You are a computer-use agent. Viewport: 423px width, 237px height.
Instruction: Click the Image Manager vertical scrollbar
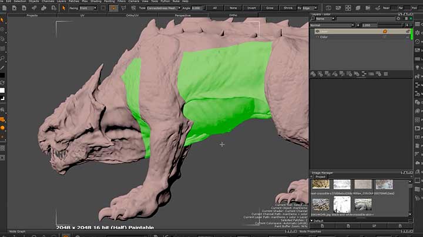click(410, 198)
